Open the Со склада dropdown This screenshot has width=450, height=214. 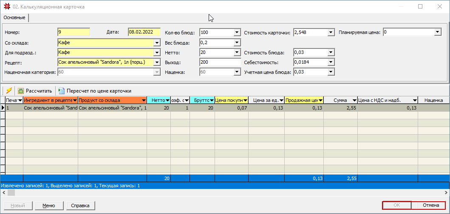coord(157,42)
